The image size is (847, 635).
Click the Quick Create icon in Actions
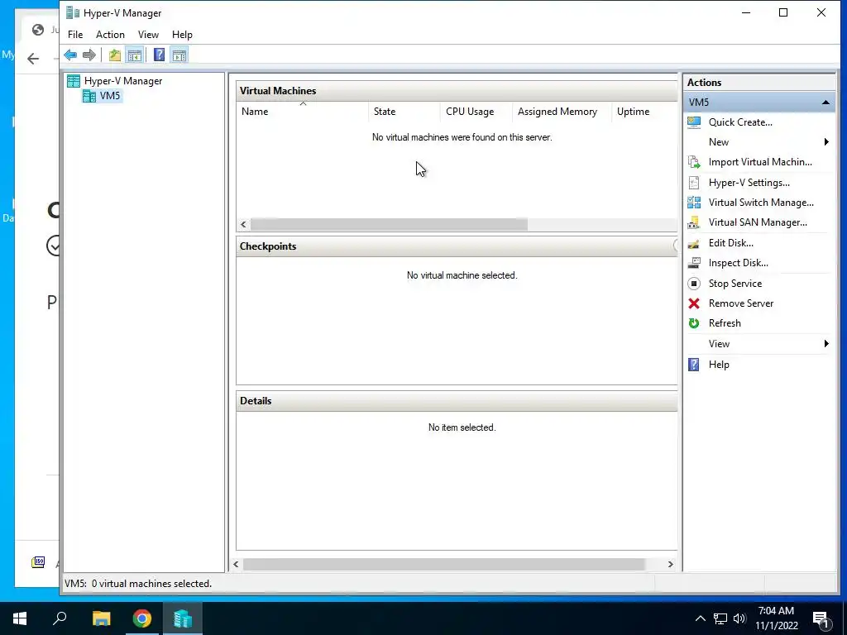pyautogui.click(x=694, y=122)
